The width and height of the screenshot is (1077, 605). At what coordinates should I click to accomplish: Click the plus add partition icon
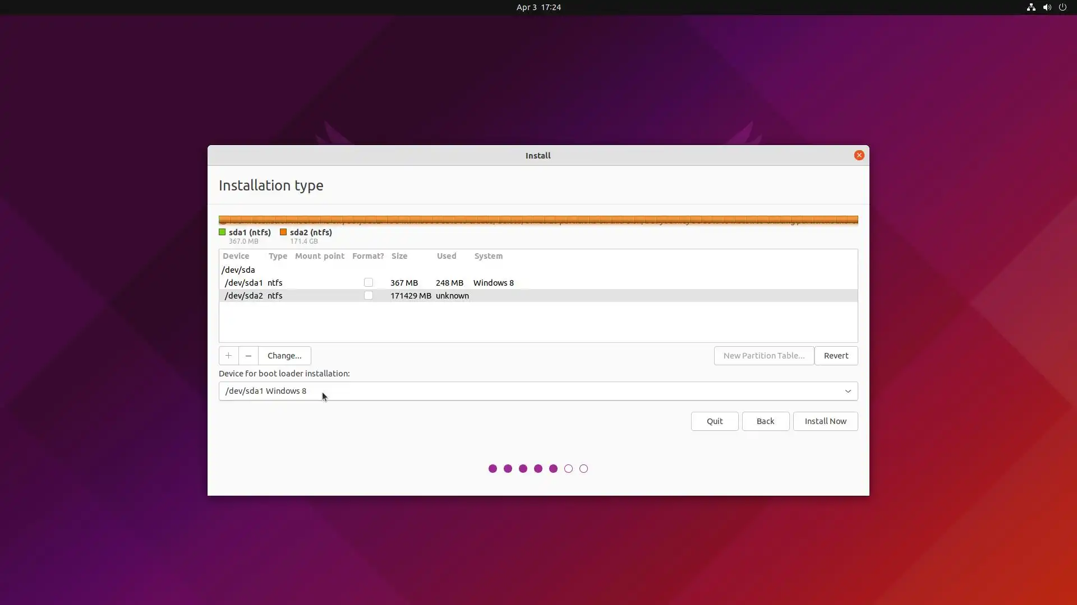click(x=228, y=356)
